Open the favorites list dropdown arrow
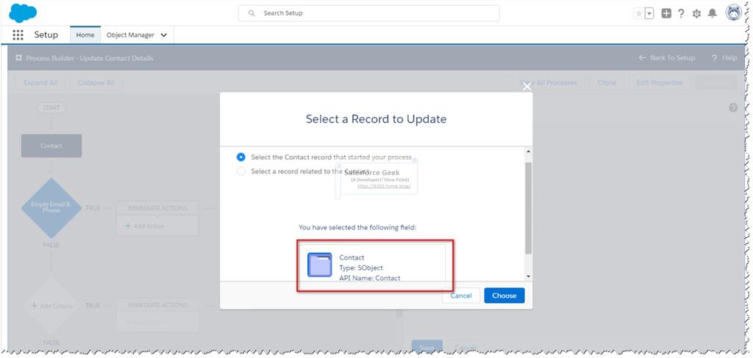Viewport: 753px width, 358px height. (649, 13)
